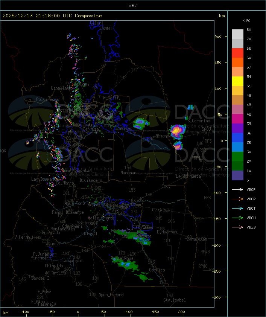Viewport: 266px width, 317px height.
Task: Click the 'Canalejas' place label
Action: tap(197, 239)
